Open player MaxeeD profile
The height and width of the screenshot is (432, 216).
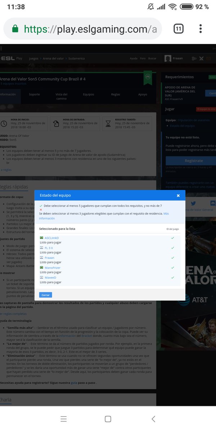click(50, 278)
